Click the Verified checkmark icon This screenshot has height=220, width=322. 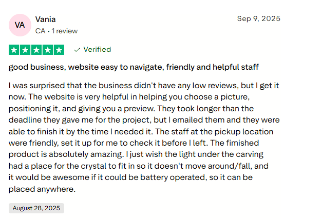77,50
